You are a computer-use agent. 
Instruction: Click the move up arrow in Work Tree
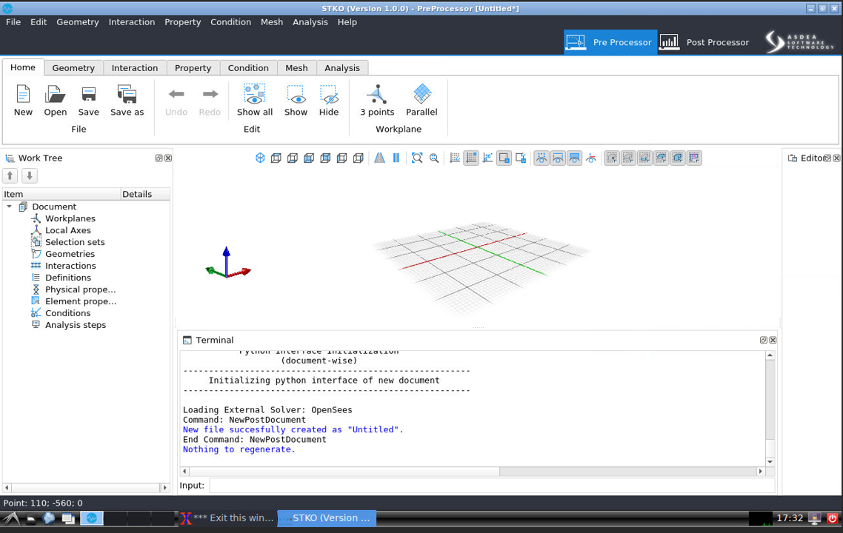coord(10,175)
